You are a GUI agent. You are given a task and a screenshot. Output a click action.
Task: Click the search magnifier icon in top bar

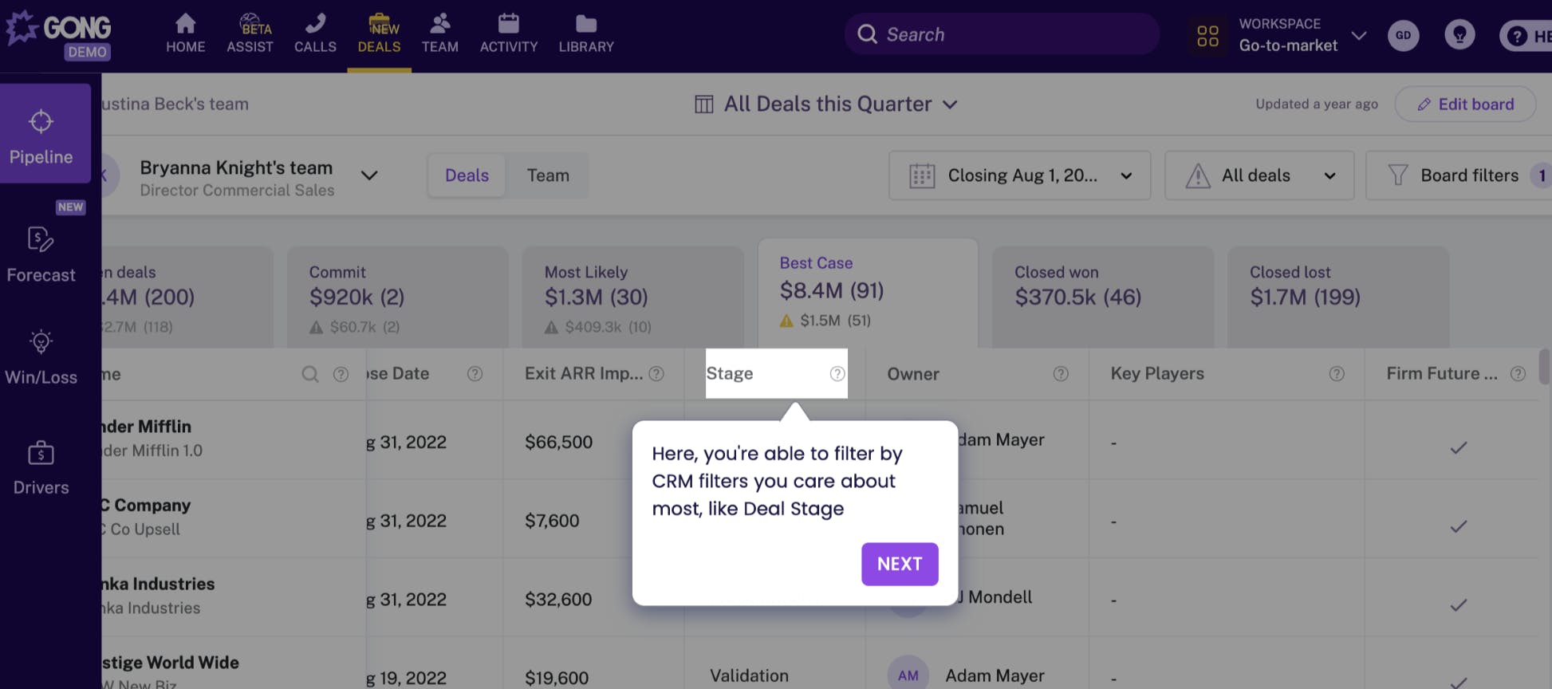coord(867,34)
